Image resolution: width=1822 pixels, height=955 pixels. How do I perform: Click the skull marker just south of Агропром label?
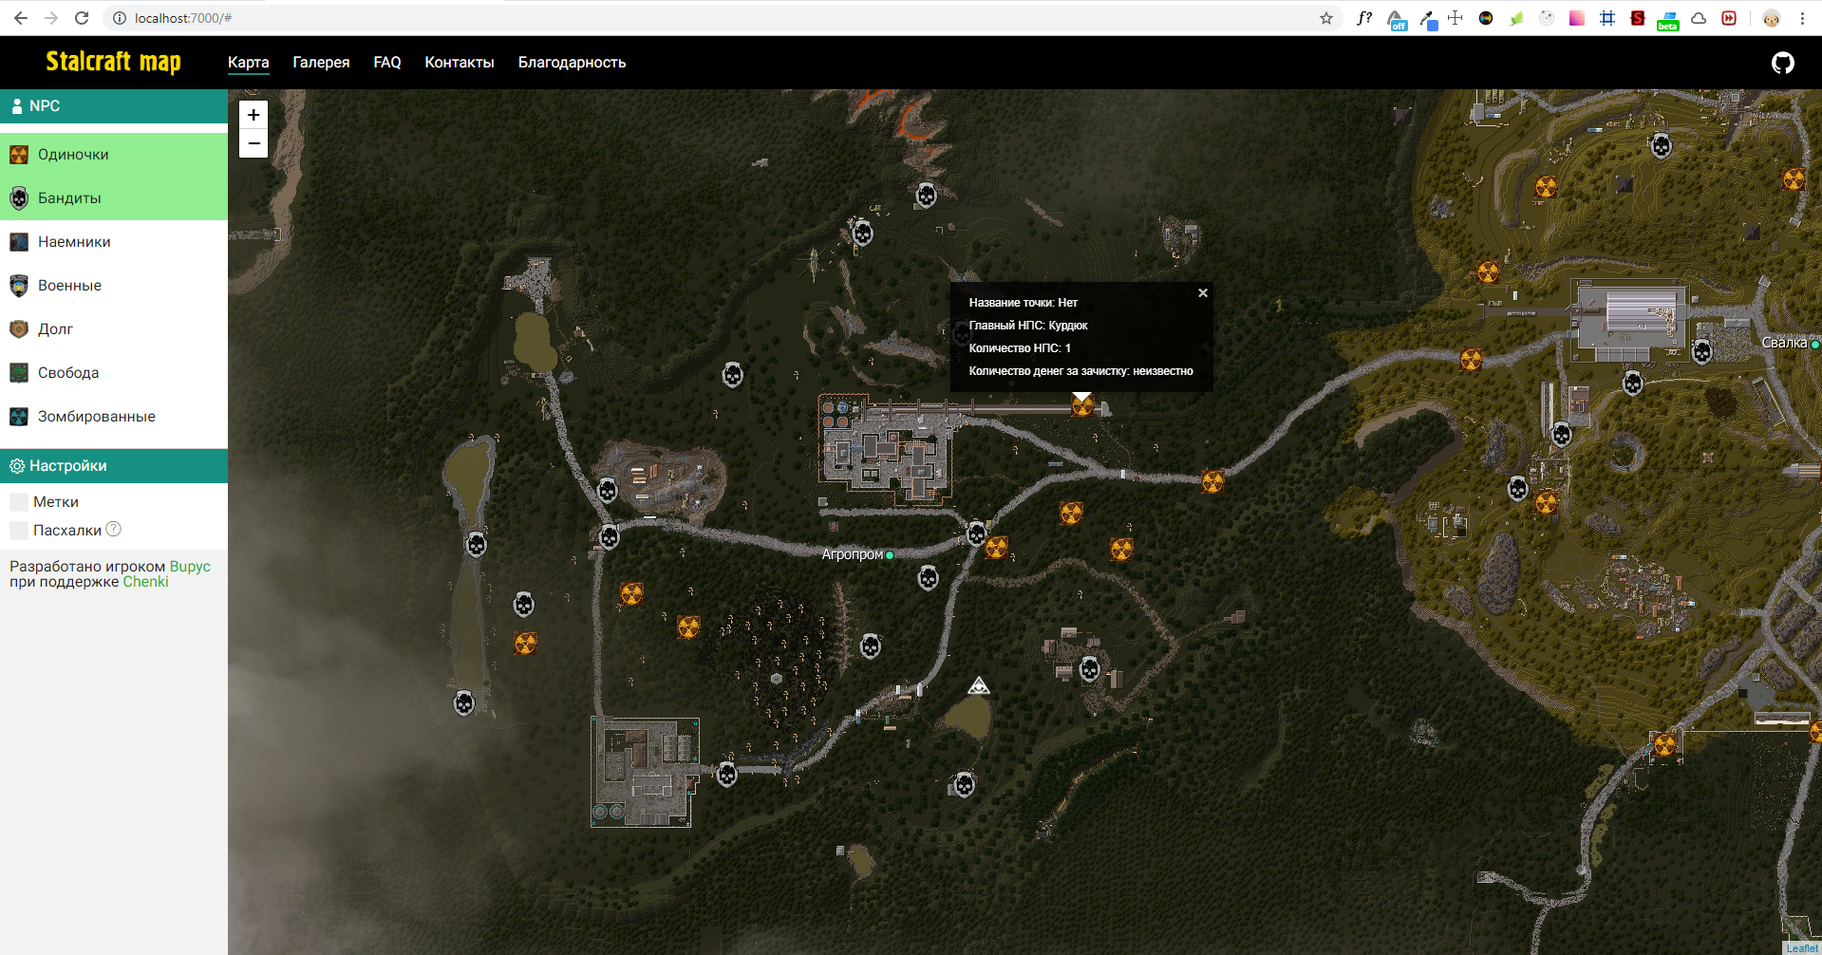click(x=929, y=577)
